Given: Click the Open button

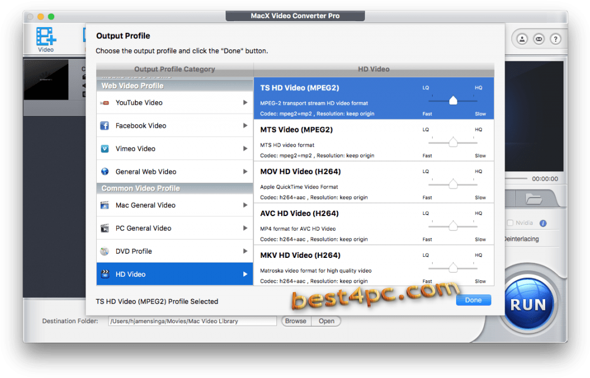Looking at the screenshot, I should tap(326, 321).
